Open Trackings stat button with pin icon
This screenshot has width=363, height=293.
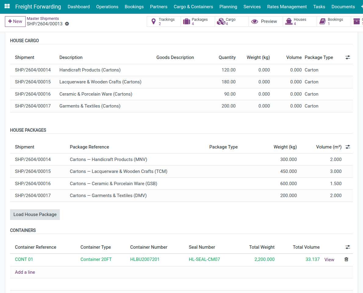click(x=164, y=21)
